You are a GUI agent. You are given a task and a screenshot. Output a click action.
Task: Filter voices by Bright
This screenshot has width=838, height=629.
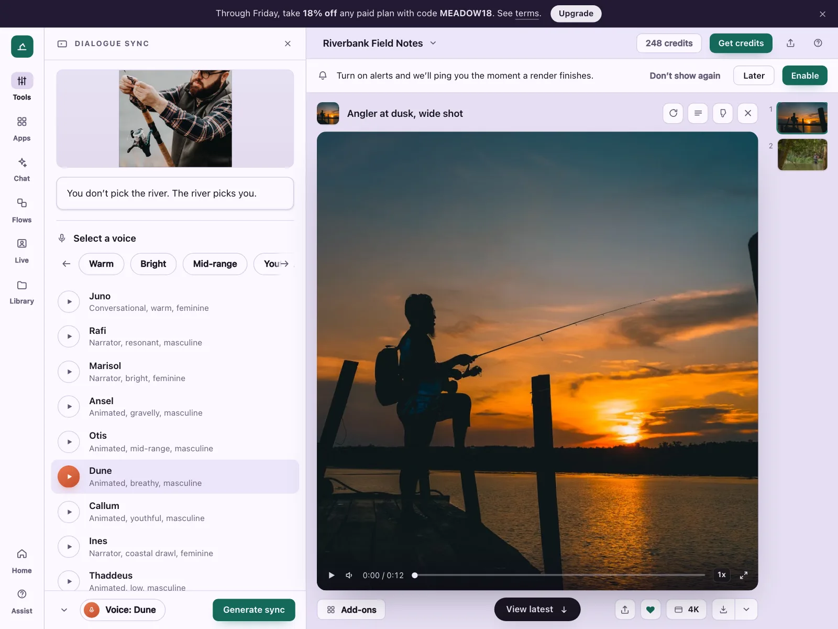pyautogui.click(x=153, y=264)
